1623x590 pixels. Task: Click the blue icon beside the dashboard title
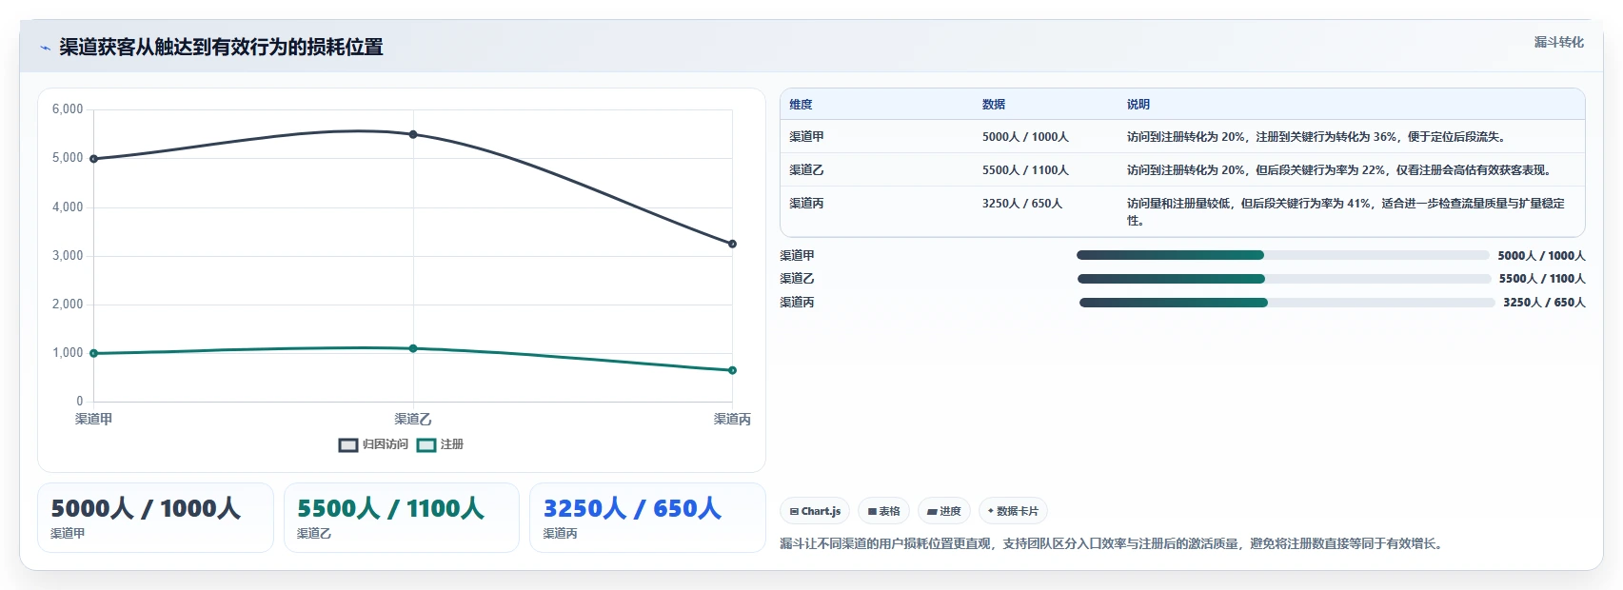[46, 48]
